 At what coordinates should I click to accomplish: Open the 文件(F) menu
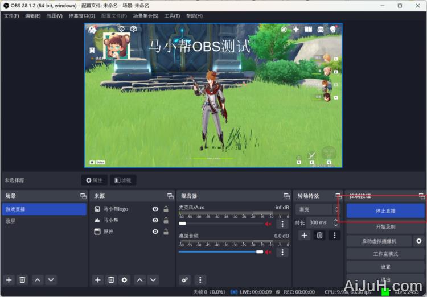click(11, 16)
